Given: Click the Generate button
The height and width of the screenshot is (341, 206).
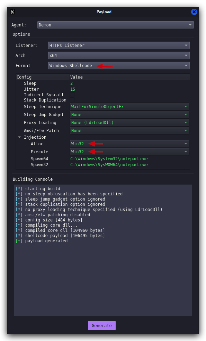Looking at the screenshot, I should tap(101, 325).
